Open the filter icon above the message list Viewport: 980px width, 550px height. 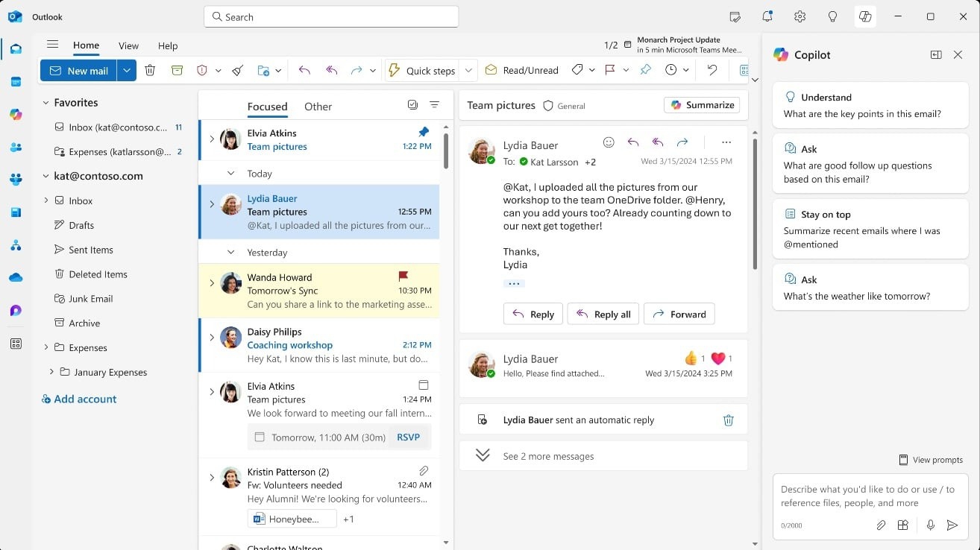pyautogui.click(x=435, y=105)
